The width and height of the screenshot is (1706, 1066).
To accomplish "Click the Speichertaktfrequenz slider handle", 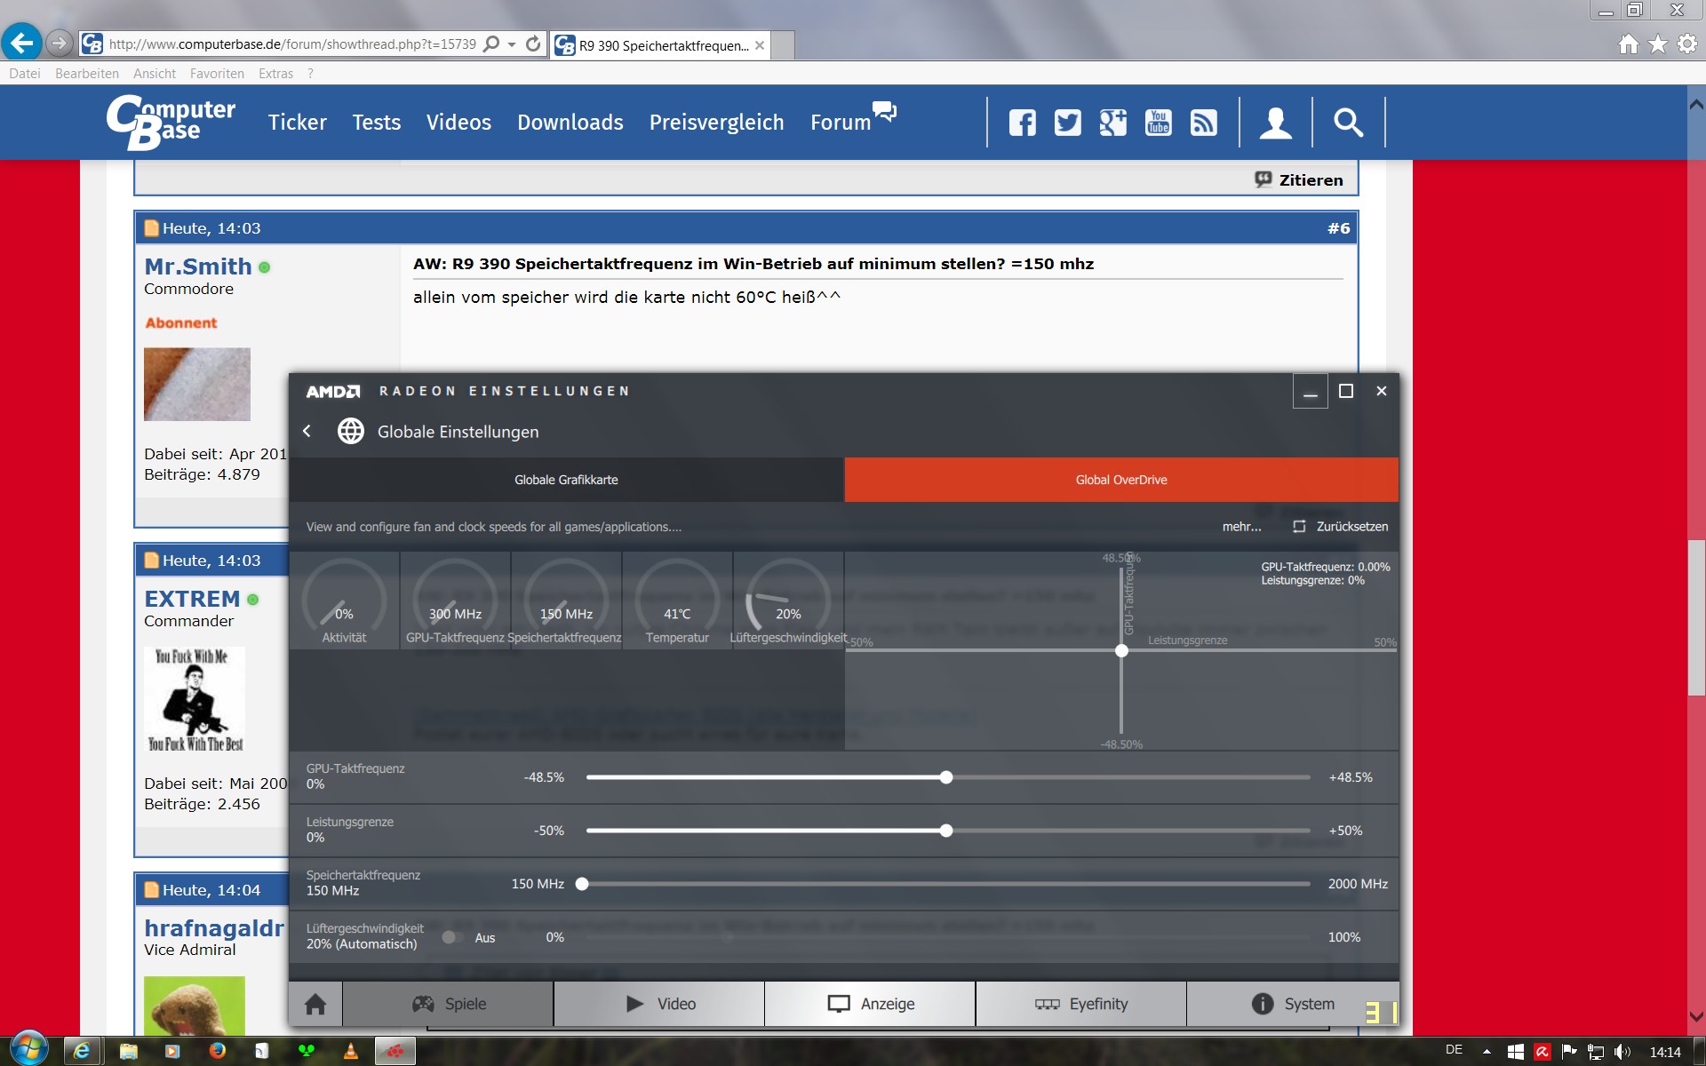I will (582, 884).
